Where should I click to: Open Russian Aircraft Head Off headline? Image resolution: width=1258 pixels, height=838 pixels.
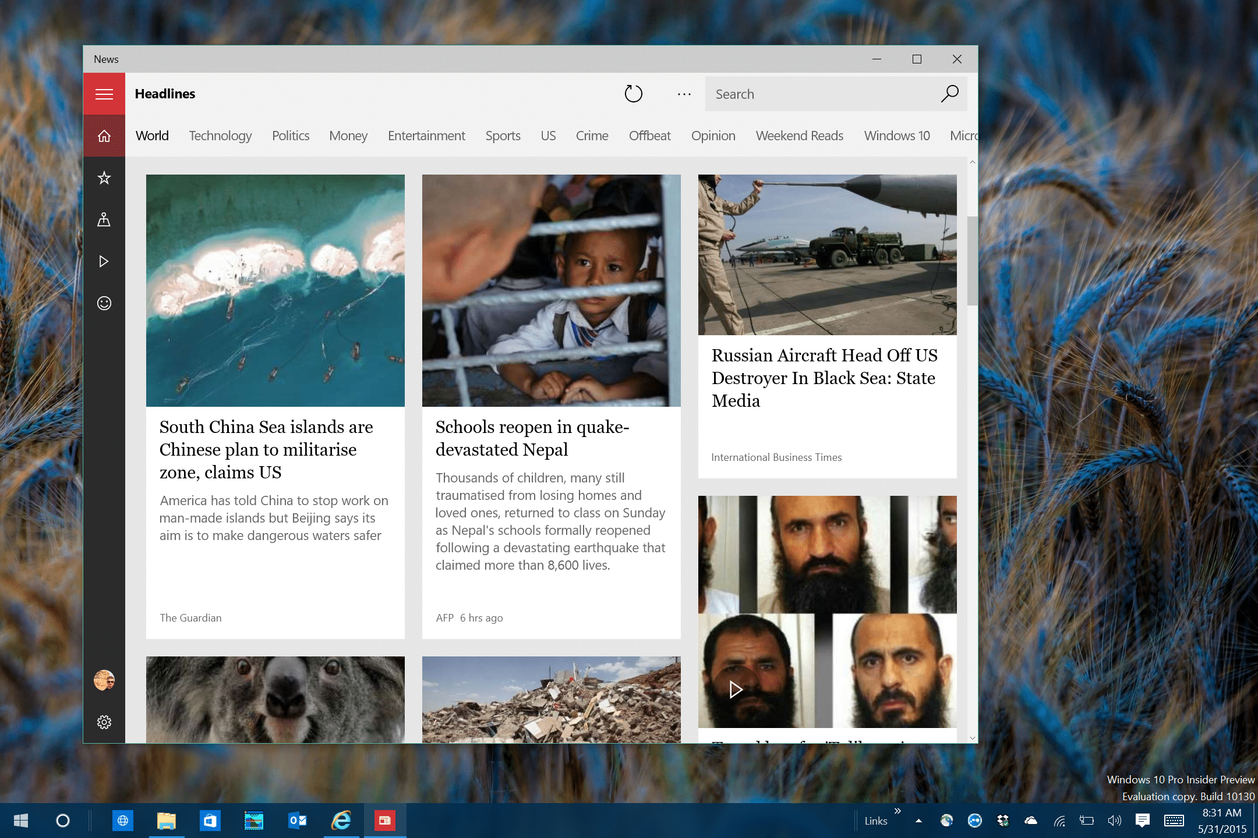tap(825, 378)
